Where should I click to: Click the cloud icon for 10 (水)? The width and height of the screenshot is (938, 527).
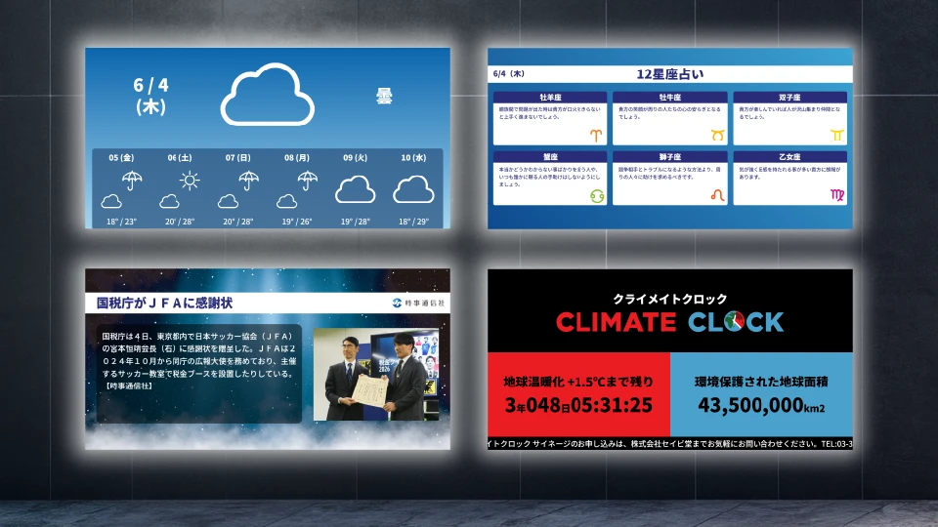pos(413,189)
